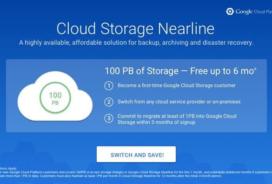The image size is (272, 184).
Task: Select the backup and disaster recovery subtitle
Action: [x=136, y=42]
